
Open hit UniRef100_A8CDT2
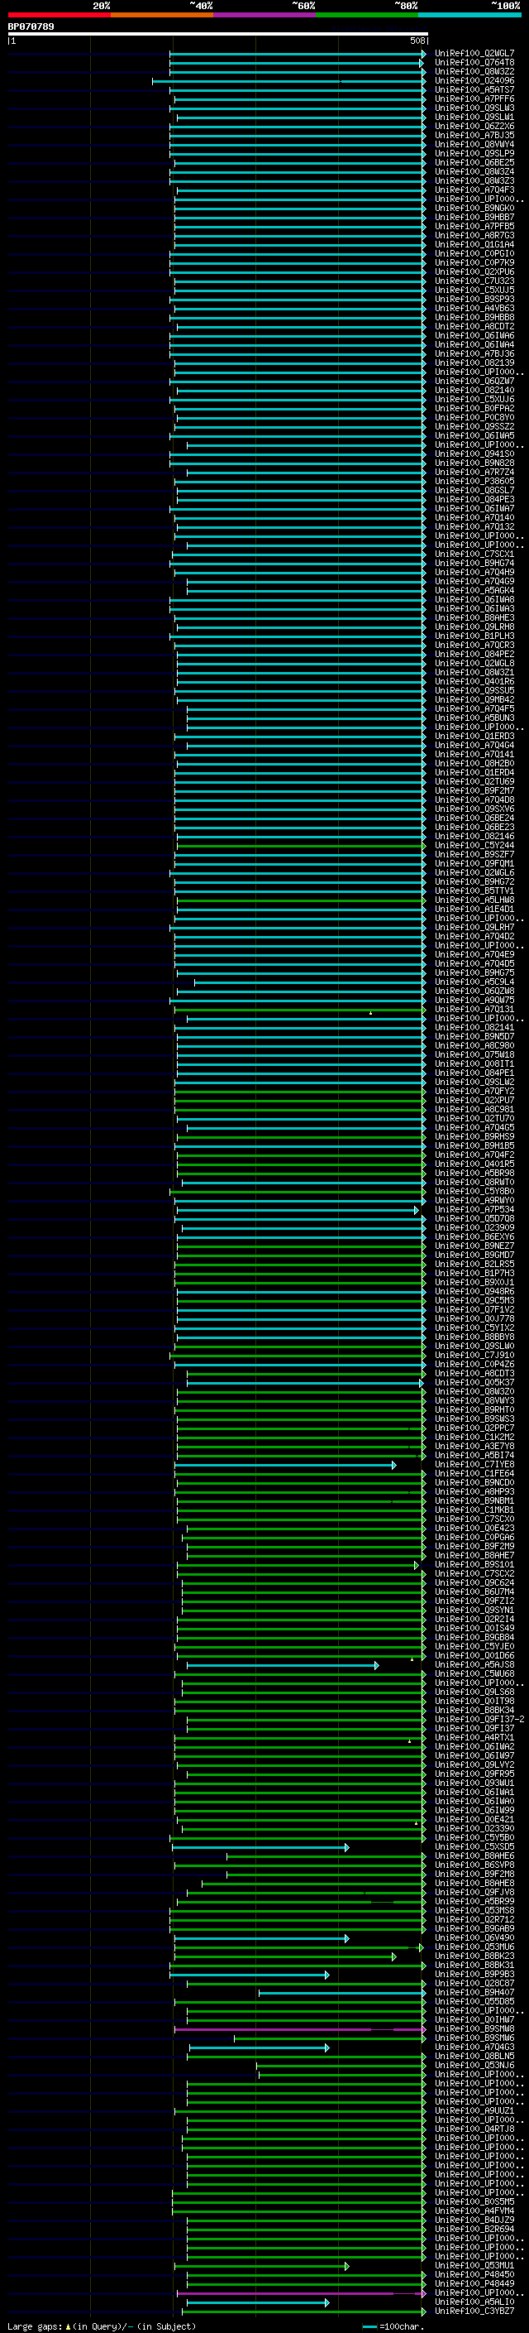coord(474,326)
